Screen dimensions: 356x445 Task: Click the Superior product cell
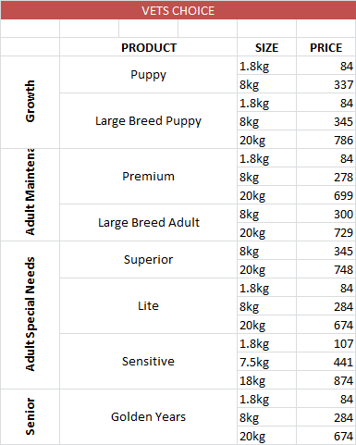[x=149, y=260]
